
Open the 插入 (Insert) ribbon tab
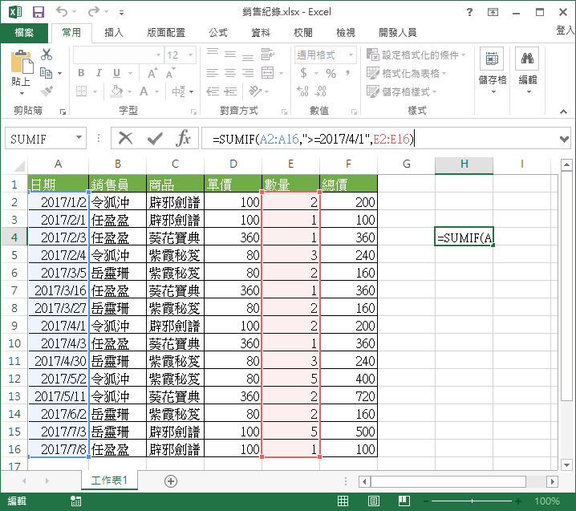tap(114, 32)
